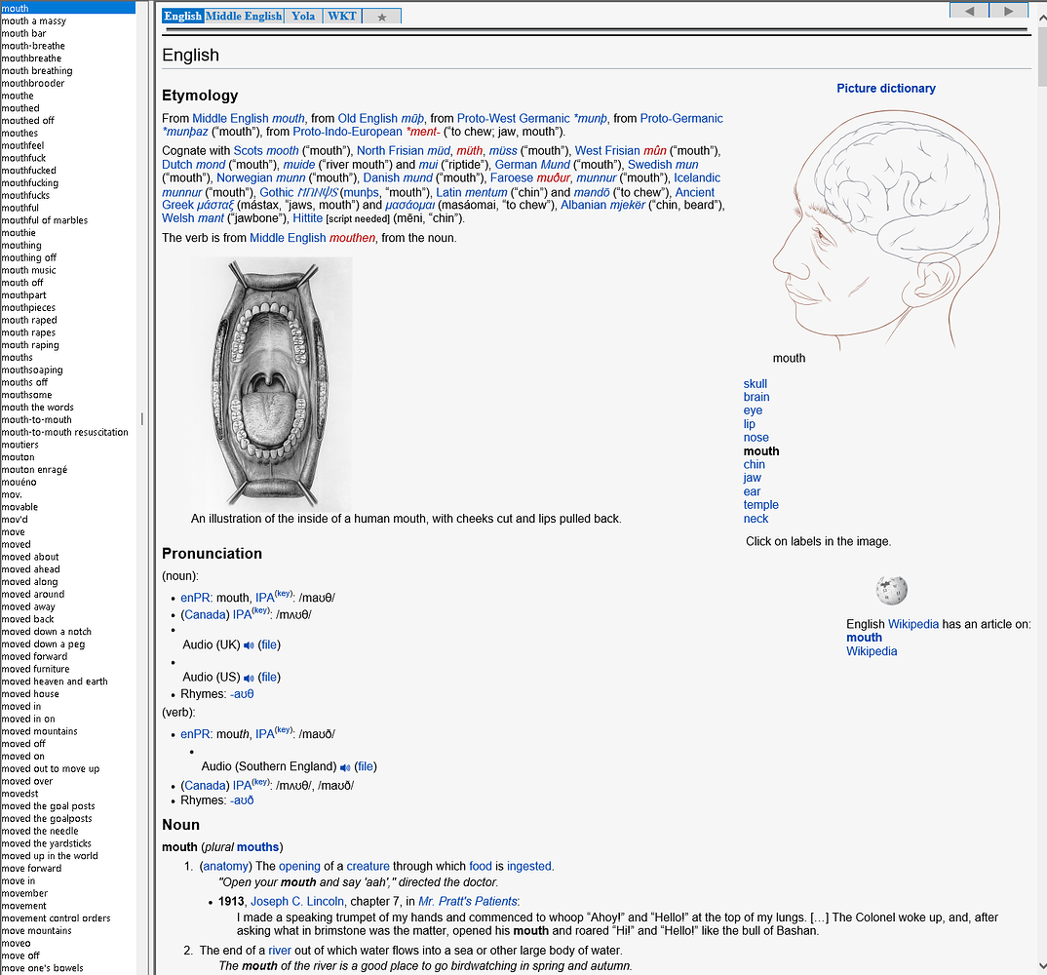The height and width of the screenshot is (975, 1047).
Task: Open the Old English etymology link
Action: [x=363, y=118]
